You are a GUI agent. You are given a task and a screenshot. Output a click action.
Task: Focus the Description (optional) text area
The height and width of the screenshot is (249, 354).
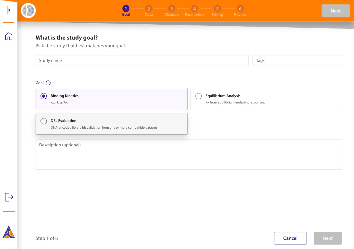click(x=189, y=154)
